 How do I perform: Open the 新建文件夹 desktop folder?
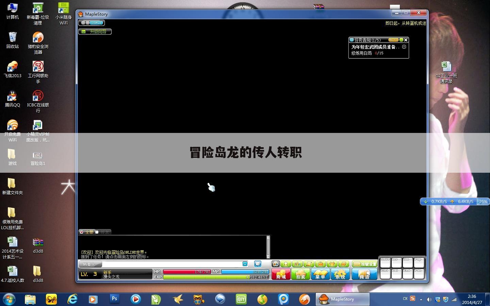pos(13,187)
